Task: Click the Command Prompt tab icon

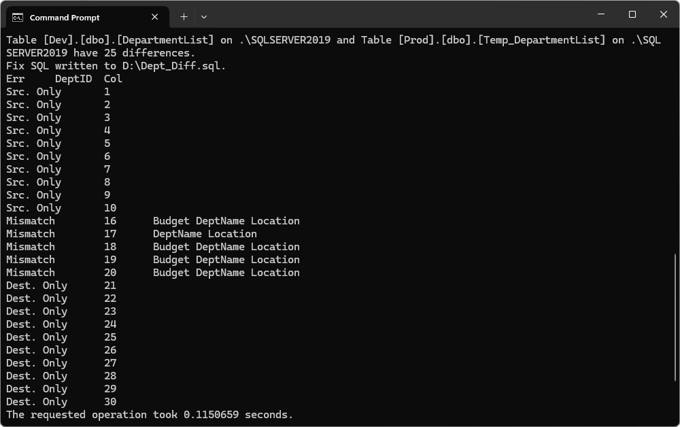Action: point(18,17)
